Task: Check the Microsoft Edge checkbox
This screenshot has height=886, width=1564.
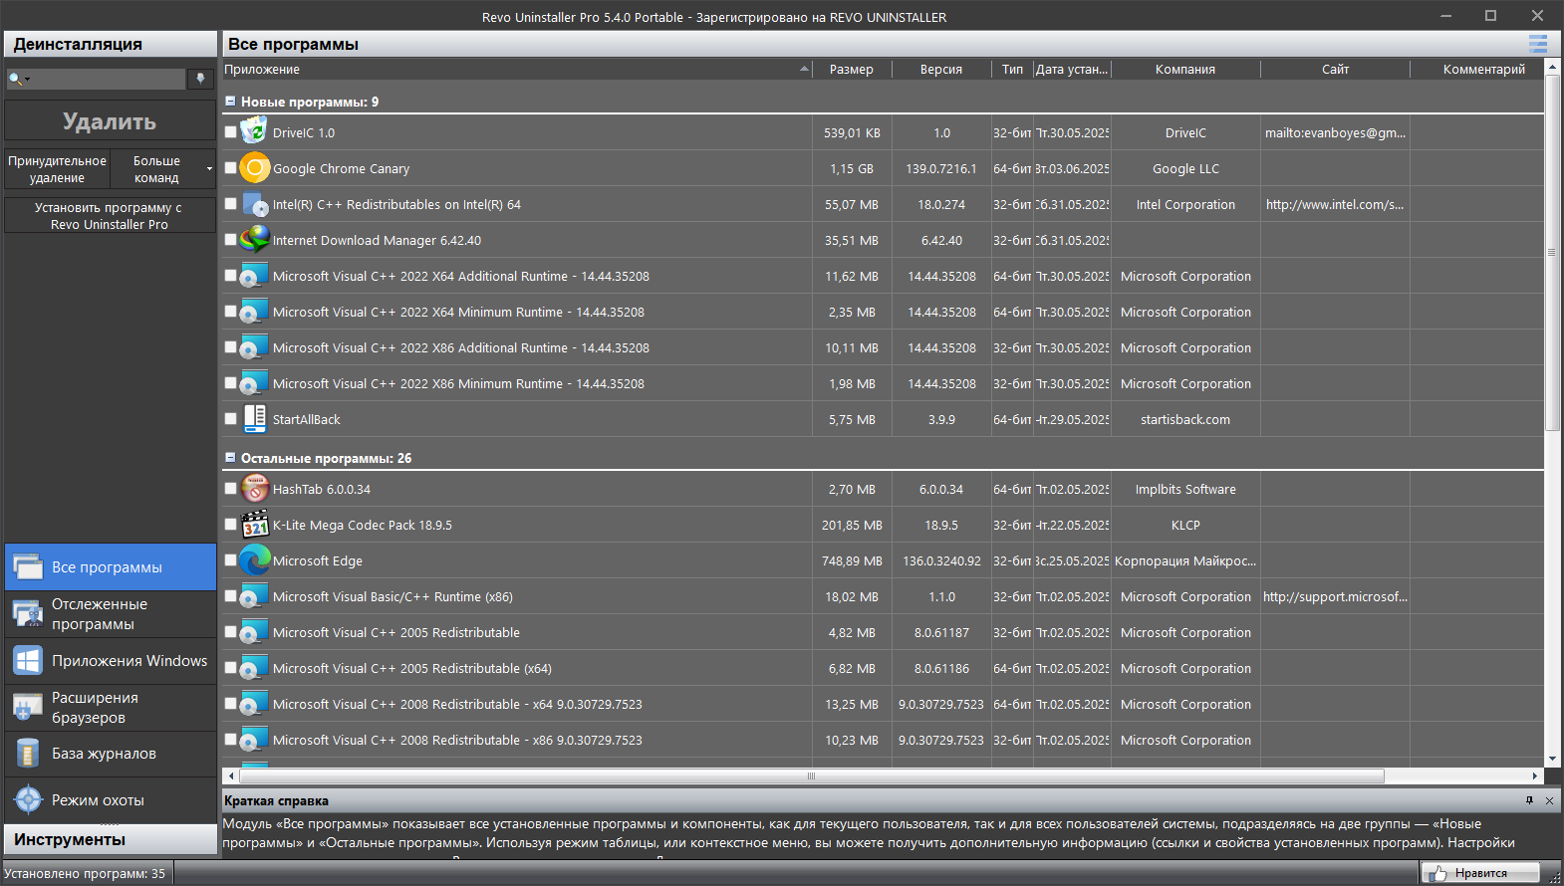Action: [x=231, y=559]
